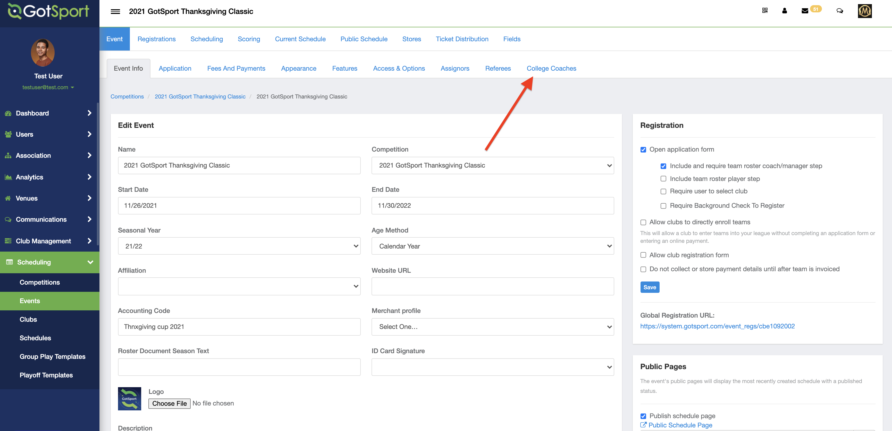Click the Dashboard gauge icon

(8, 113)
